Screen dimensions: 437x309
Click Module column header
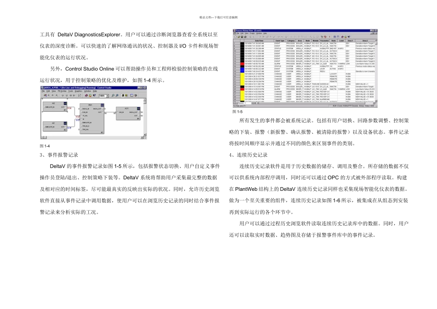pyautogui.click(x=316, y=40)
